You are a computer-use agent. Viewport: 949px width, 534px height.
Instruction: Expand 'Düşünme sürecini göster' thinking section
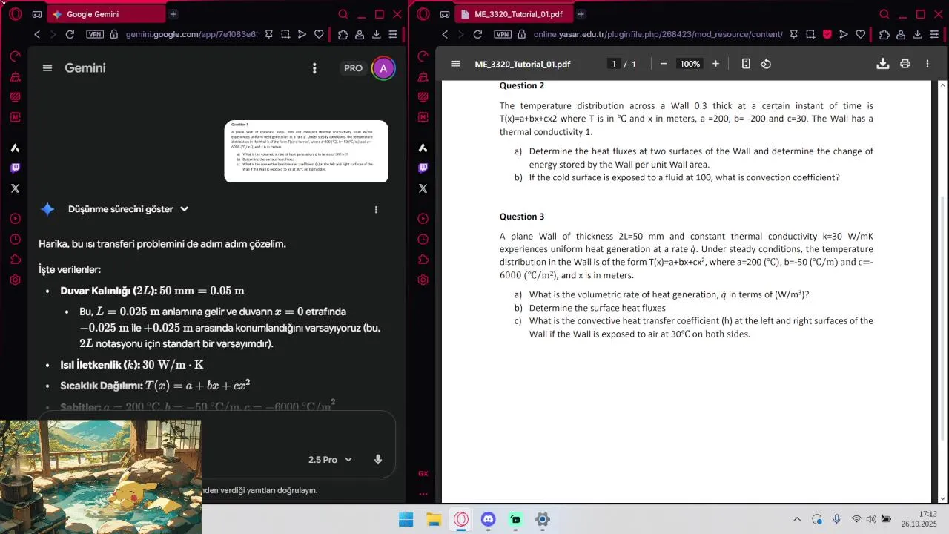coord(128,209)
